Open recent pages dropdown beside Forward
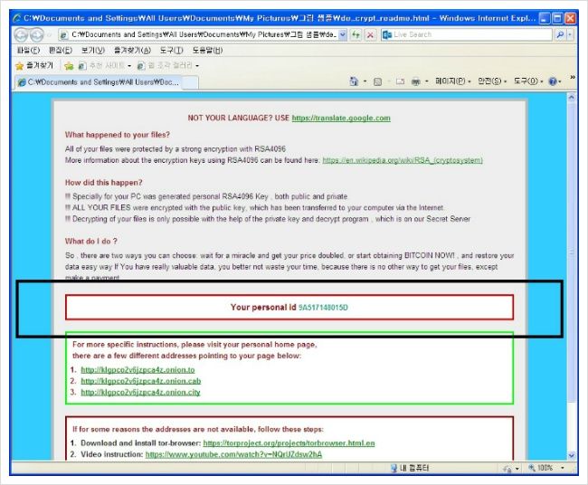 49,35
